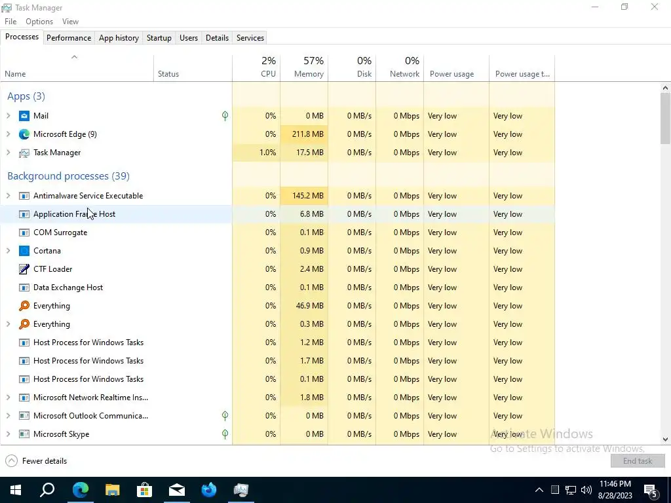Open the Options menu
Screen dimensions: 671x503
click(x=39, y=22)
